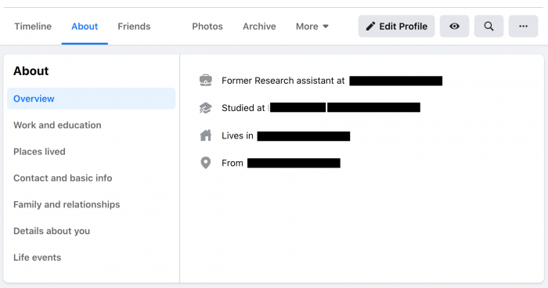548x288 pixels.
Task: Expand the More dropdown menu
Action: coord(312,26)
